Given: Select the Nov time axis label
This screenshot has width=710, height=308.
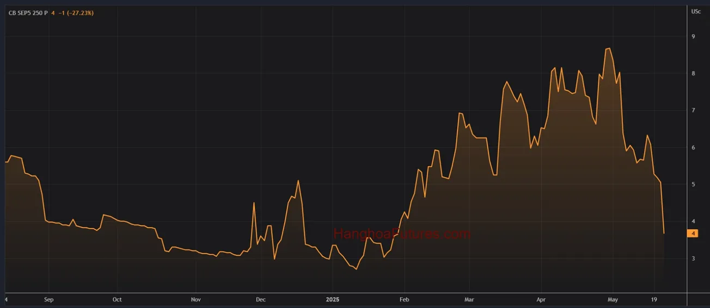Looking at the screenshot, I should 197,299.
